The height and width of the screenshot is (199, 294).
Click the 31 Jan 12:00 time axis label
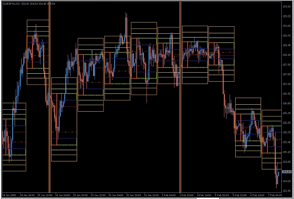coord(151,195)
